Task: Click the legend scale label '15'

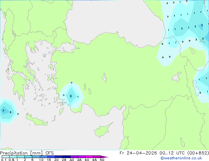Action: (49, 160)
